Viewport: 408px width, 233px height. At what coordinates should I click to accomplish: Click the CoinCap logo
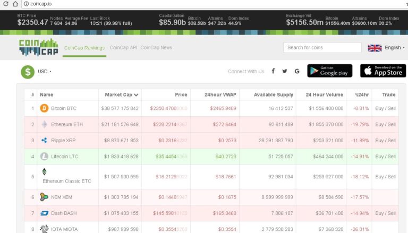pos(38,47)
